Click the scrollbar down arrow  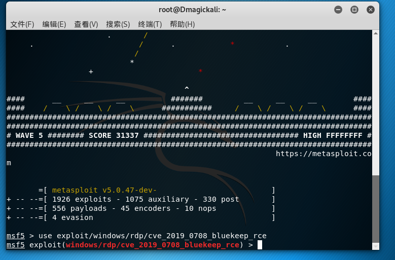tap(376, 246)
